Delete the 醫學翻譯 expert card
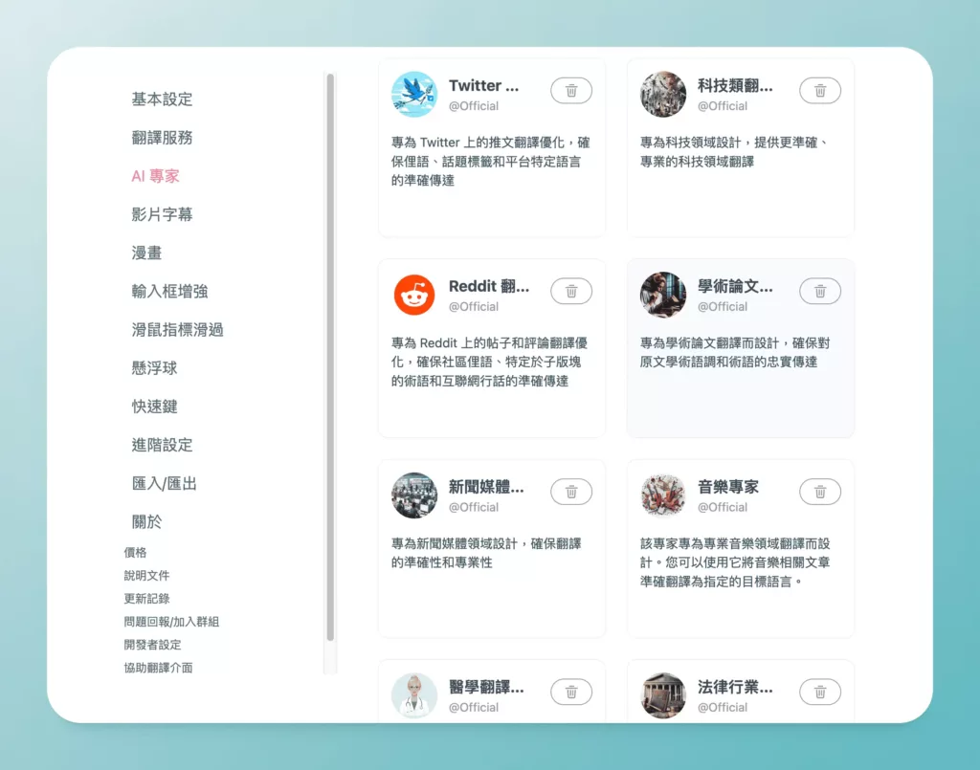 571,692
